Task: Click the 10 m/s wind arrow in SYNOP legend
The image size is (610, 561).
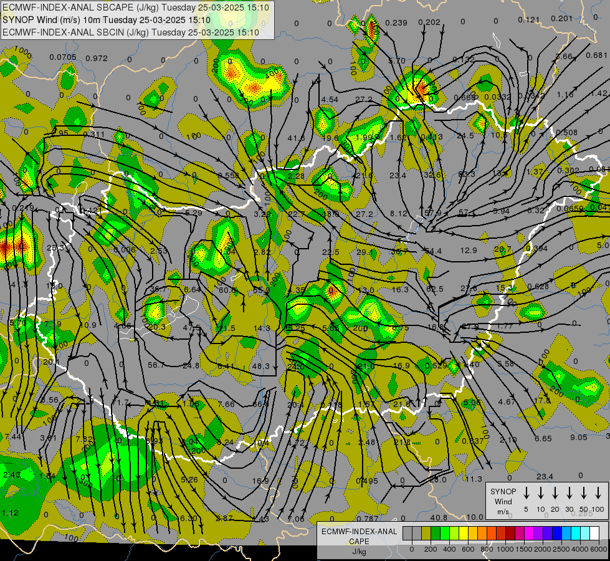Action: pyautogui.click(x=540, y=493)
